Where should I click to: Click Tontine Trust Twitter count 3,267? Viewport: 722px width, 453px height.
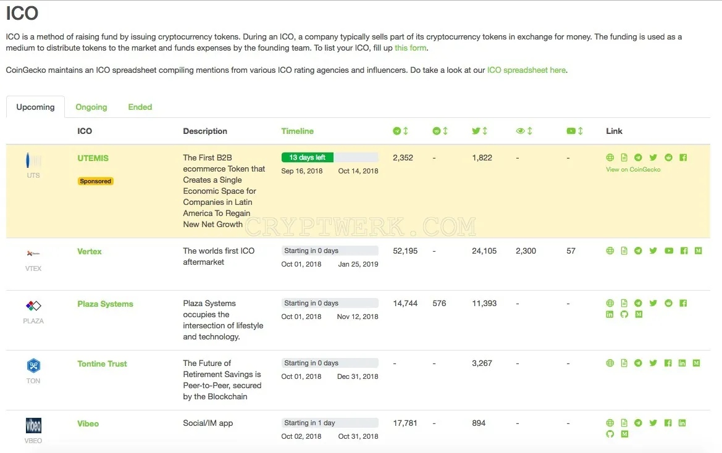(482, 364)
